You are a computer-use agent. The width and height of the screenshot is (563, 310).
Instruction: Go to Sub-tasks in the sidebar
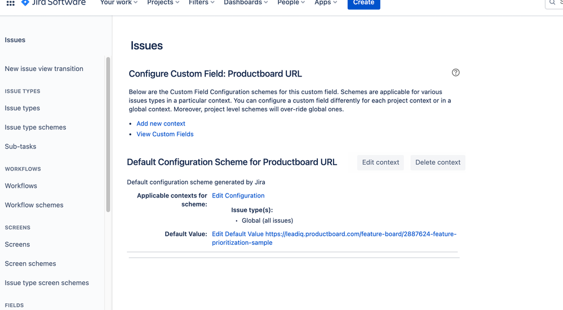(20, 147)
